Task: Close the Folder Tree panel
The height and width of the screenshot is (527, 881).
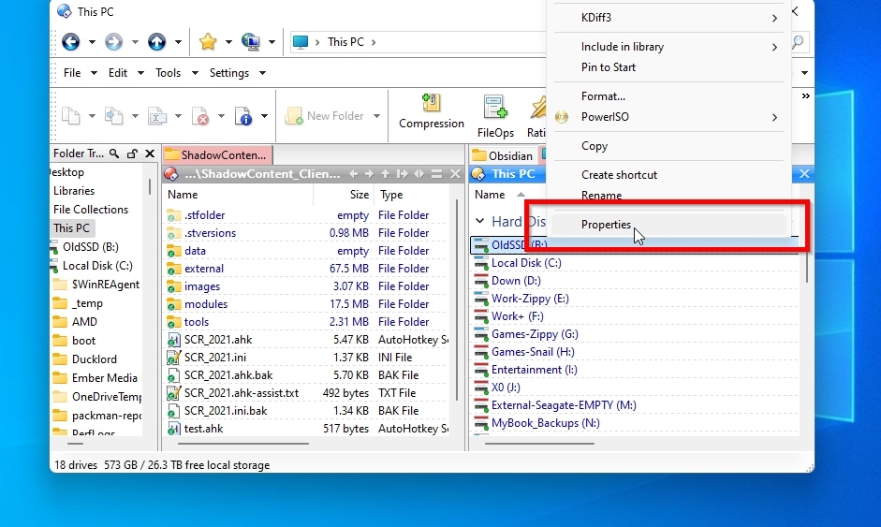Action: 150,154
